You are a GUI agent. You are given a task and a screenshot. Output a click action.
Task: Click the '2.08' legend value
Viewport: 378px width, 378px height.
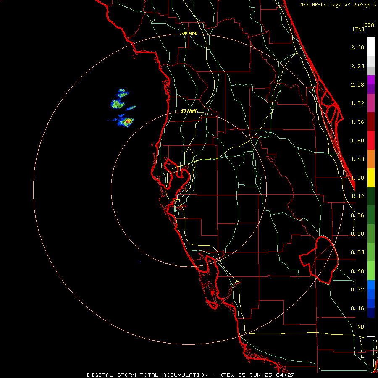tap(357, 84)
